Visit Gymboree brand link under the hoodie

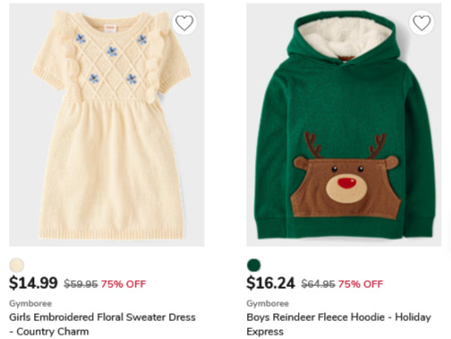point(268,303)
